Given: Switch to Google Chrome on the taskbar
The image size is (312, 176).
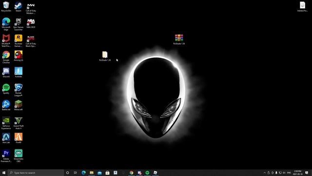Looking at the screenshot, I should tap(131, 173).
